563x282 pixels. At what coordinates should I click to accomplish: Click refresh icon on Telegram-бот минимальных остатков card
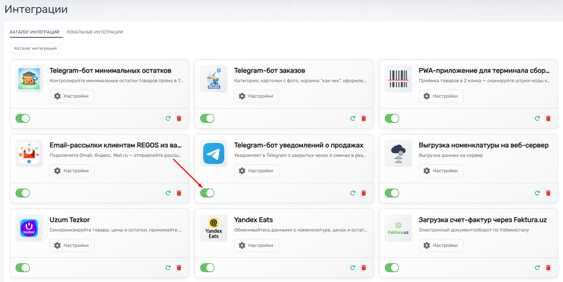pyautogui.click(x=168, y=118)
